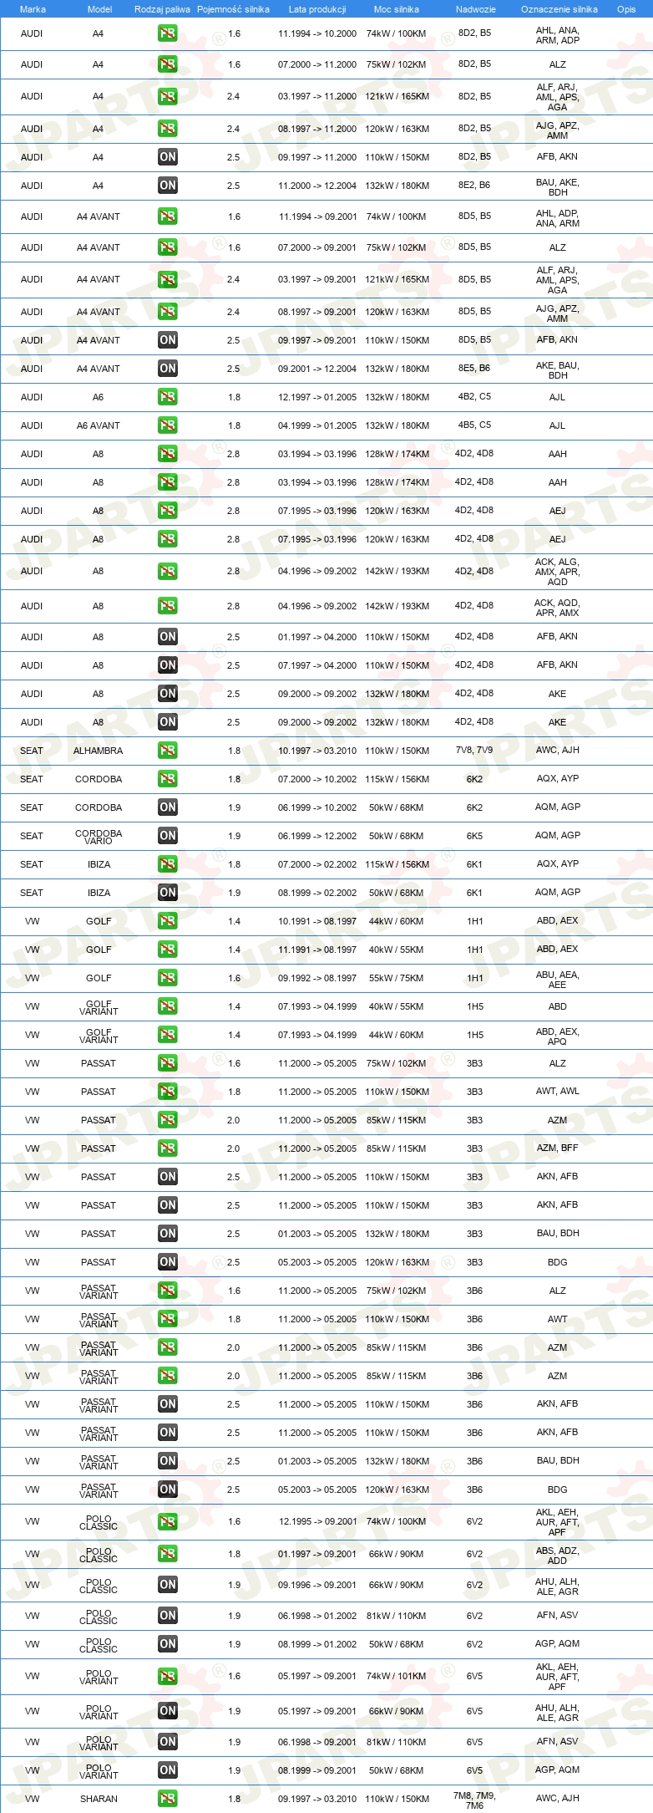Image resolution: width=653 pixels, height=1813 pixels.
Task: Click the Lata produkcji column header
Action: pos(317,9)
